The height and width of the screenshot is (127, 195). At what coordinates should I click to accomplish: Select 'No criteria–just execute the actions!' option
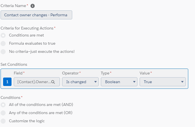tap(3, 52)
